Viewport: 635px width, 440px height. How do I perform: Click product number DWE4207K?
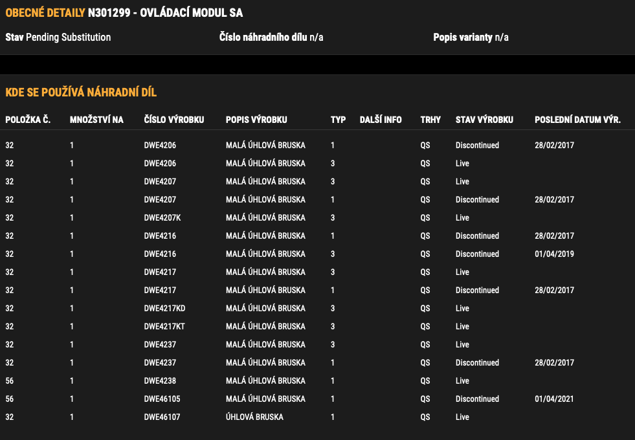click(162, 218)
